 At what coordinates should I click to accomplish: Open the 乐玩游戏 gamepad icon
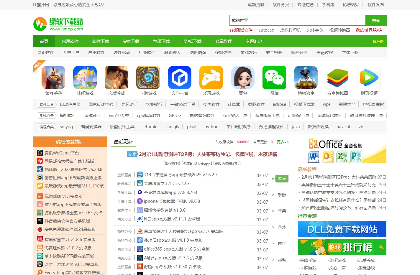click(211, 78)
